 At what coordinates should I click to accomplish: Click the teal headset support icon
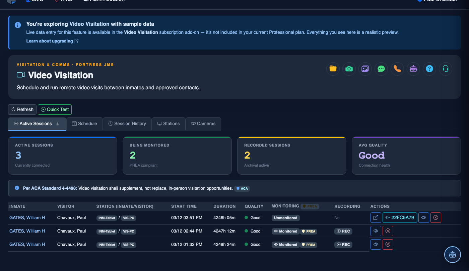(446, 69)
